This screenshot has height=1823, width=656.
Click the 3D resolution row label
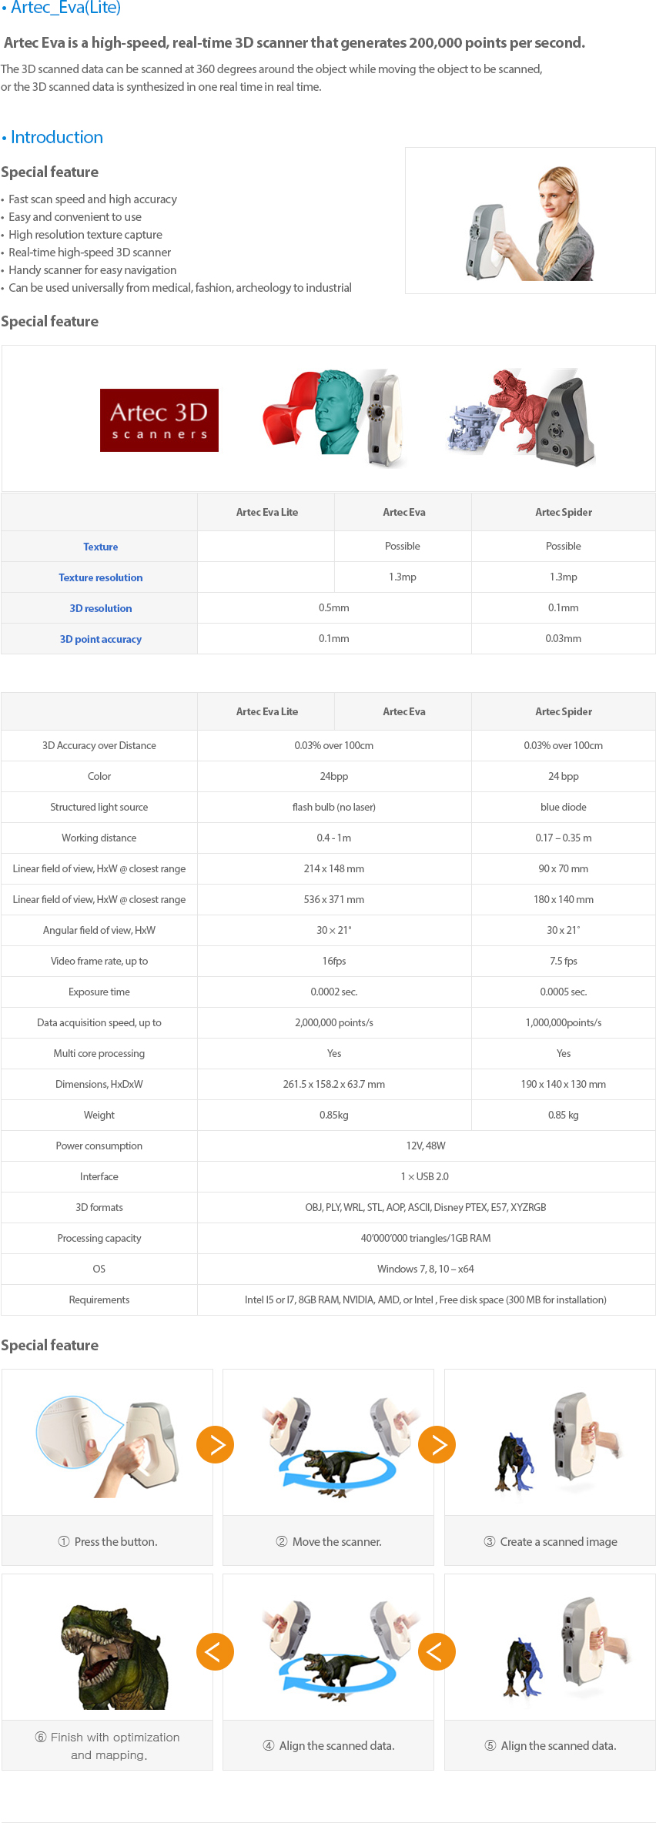pyautogui.click(x=101, y=608)
